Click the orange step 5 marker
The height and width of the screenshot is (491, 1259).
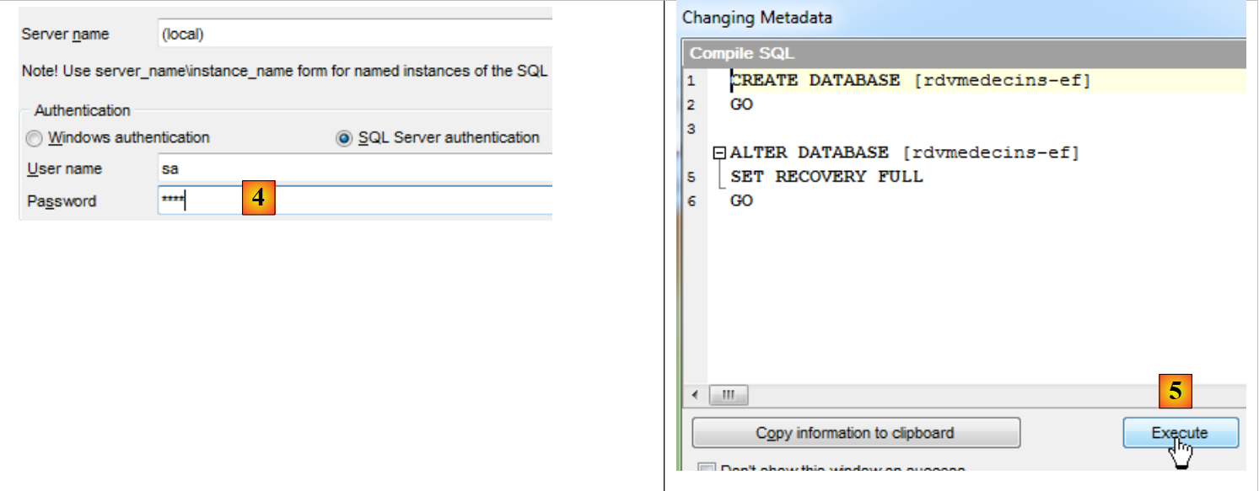(x=1175, y=391)
